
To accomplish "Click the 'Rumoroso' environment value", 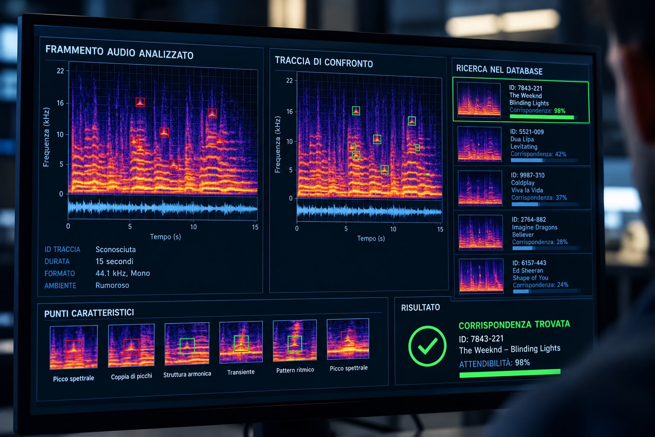I will pyautogui.click(x=112, y=285).
